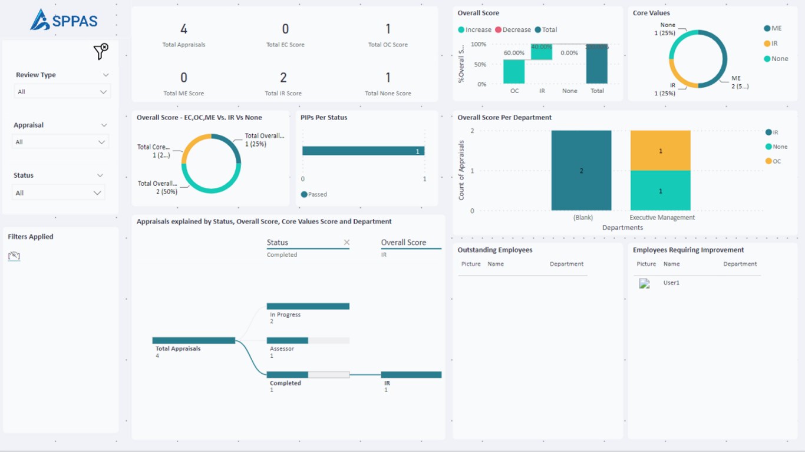
Task: Click the Total ME Score card
Action: click(x=184, y=84)
